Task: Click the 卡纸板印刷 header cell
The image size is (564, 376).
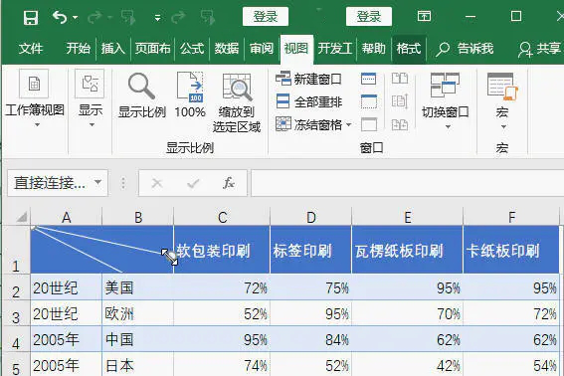Action: click(511, 250)
